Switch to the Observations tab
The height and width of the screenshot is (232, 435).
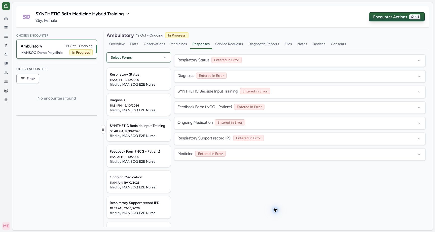coord(154,44)
